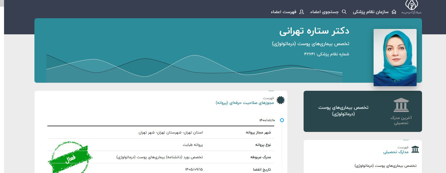The height and width of the screenshot is (173, 446).
Task: Click the پروانه طبابت license type value
Action: (193, 145)
